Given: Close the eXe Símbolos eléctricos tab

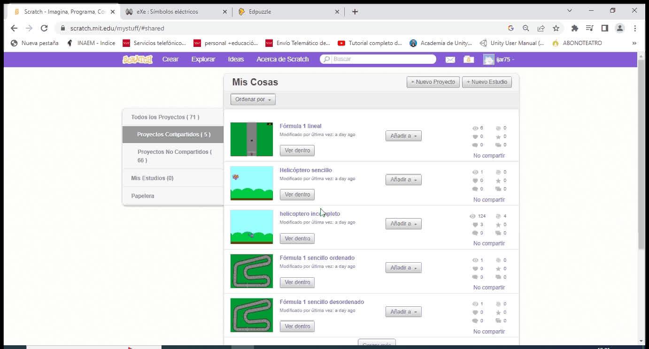Looking at the screenshot, I should (225, 12).
